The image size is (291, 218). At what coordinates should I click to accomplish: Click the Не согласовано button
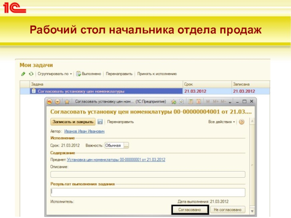[x=228, y=210]
